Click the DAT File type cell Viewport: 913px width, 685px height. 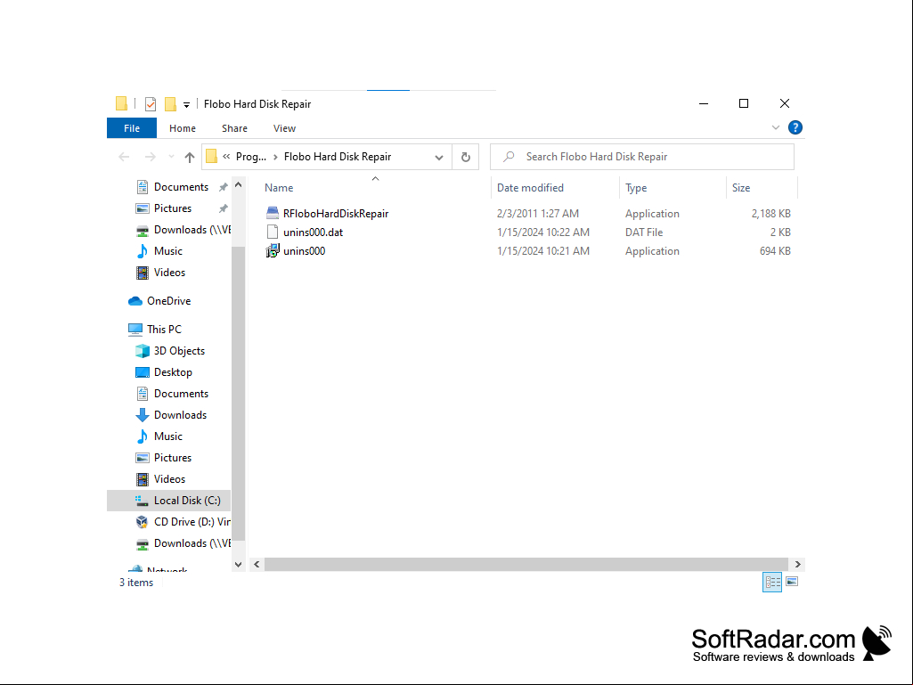644,232
